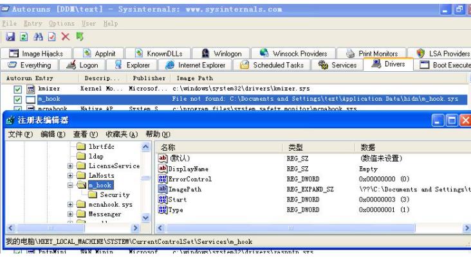The image size is (471, 258).
Task: Click the tree pane scroll up arrow
Action: click(145, 146)
